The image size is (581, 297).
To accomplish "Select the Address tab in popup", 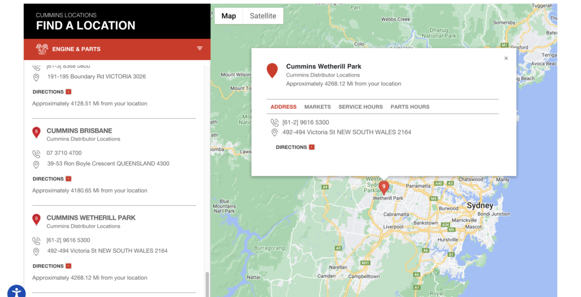I will coord(284,107).
